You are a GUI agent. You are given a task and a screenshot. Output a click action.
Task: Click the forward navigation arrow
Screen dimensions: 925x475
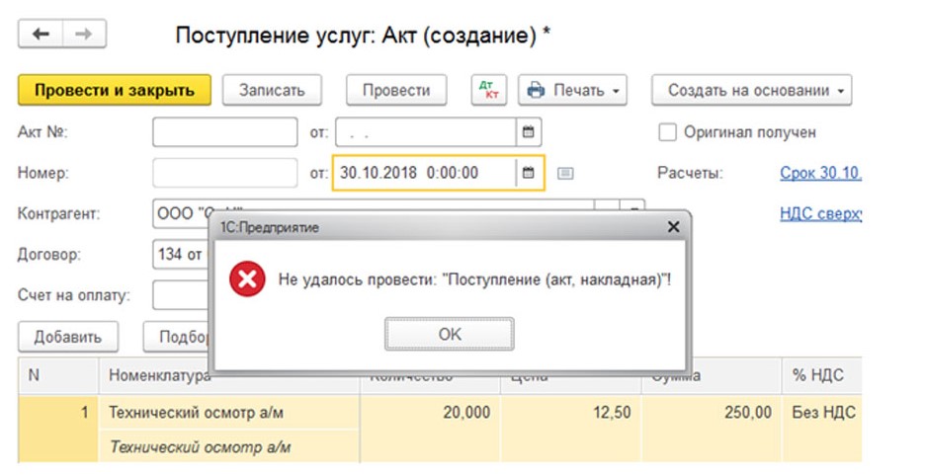coord(84,35)
